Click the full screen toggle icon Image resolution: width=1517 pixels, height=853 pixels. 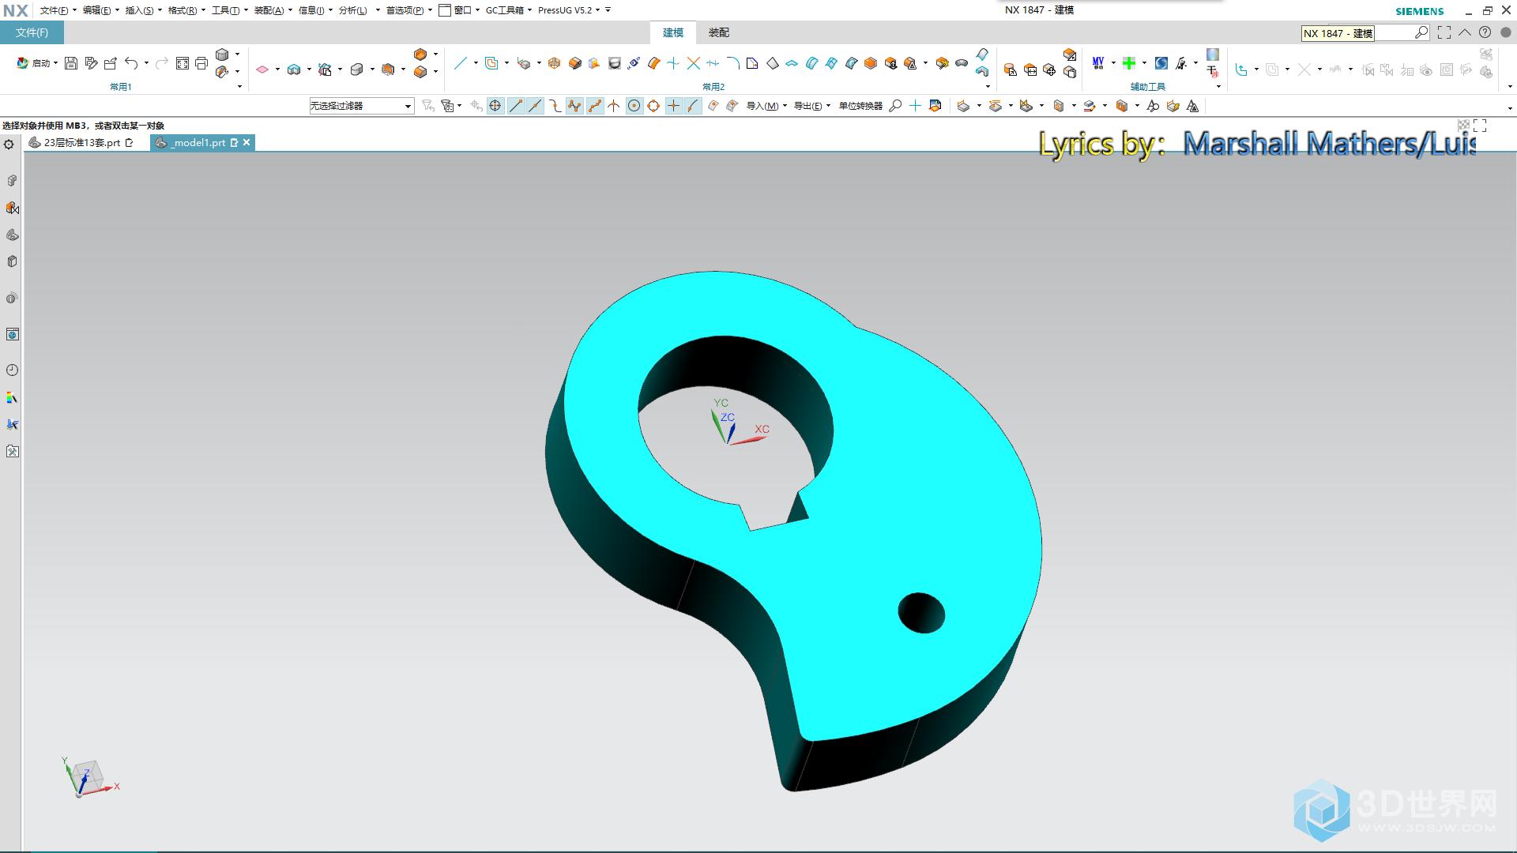point(1444,32)
